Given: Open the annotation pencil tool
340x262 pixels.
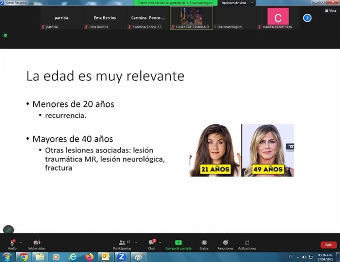Looking at the screenshot, I should (8, 230).
